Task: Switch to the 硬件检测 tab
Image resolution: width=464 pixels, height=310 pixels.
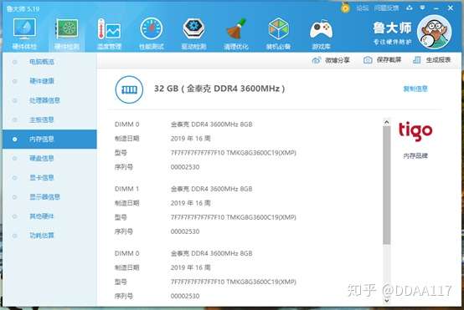Action: 67,33
